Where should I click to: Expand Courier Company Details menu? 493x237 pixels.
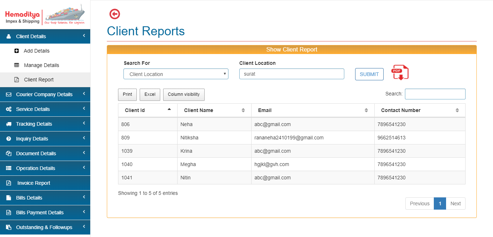[x=44, y=94]
